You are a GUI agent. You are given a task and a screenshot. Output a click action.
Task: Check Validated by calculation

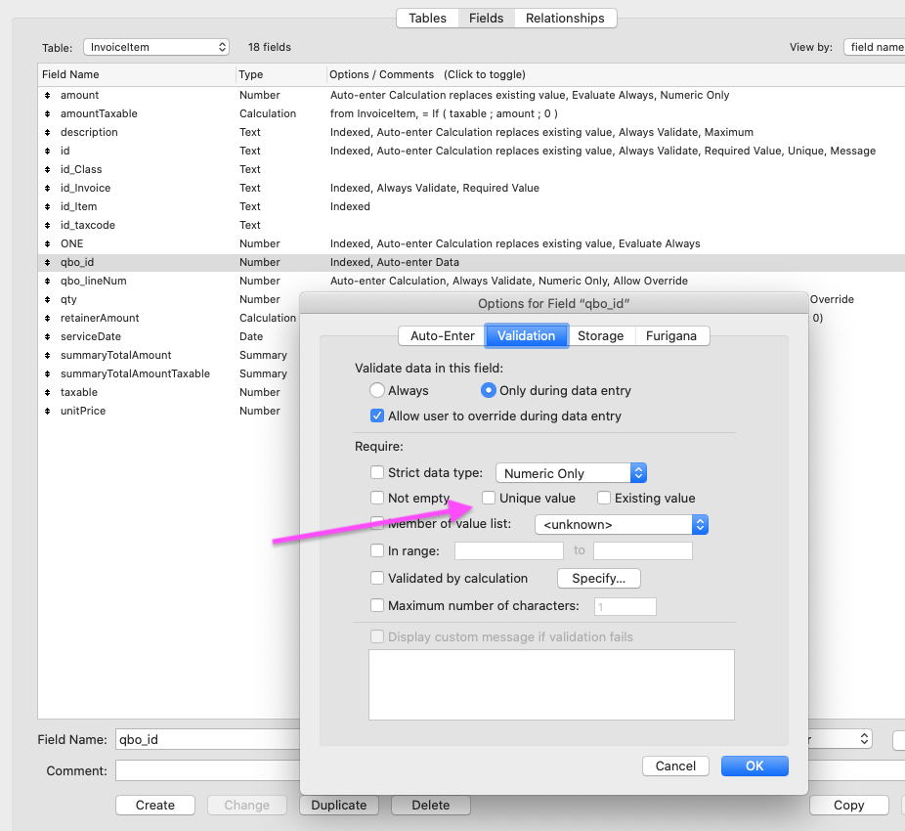(377, 578)
